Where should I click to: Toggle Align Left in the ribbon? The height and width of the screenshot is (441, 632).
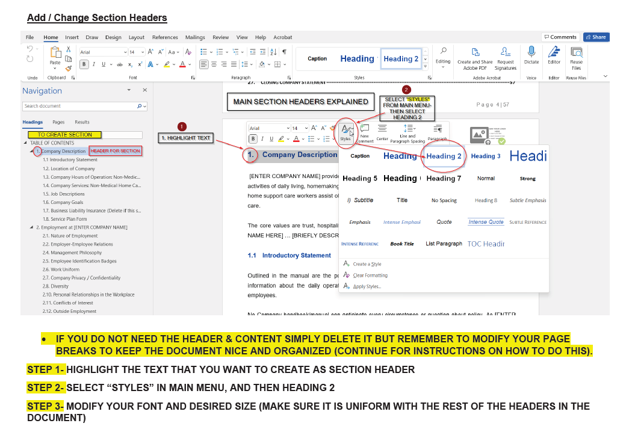(x=204, y=64)
